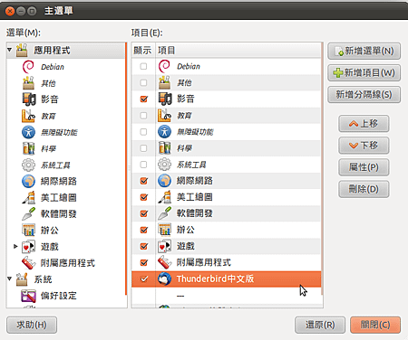Uncheck the Thunderbird中文版 show checkbox
408x340 pixels.
144,279
